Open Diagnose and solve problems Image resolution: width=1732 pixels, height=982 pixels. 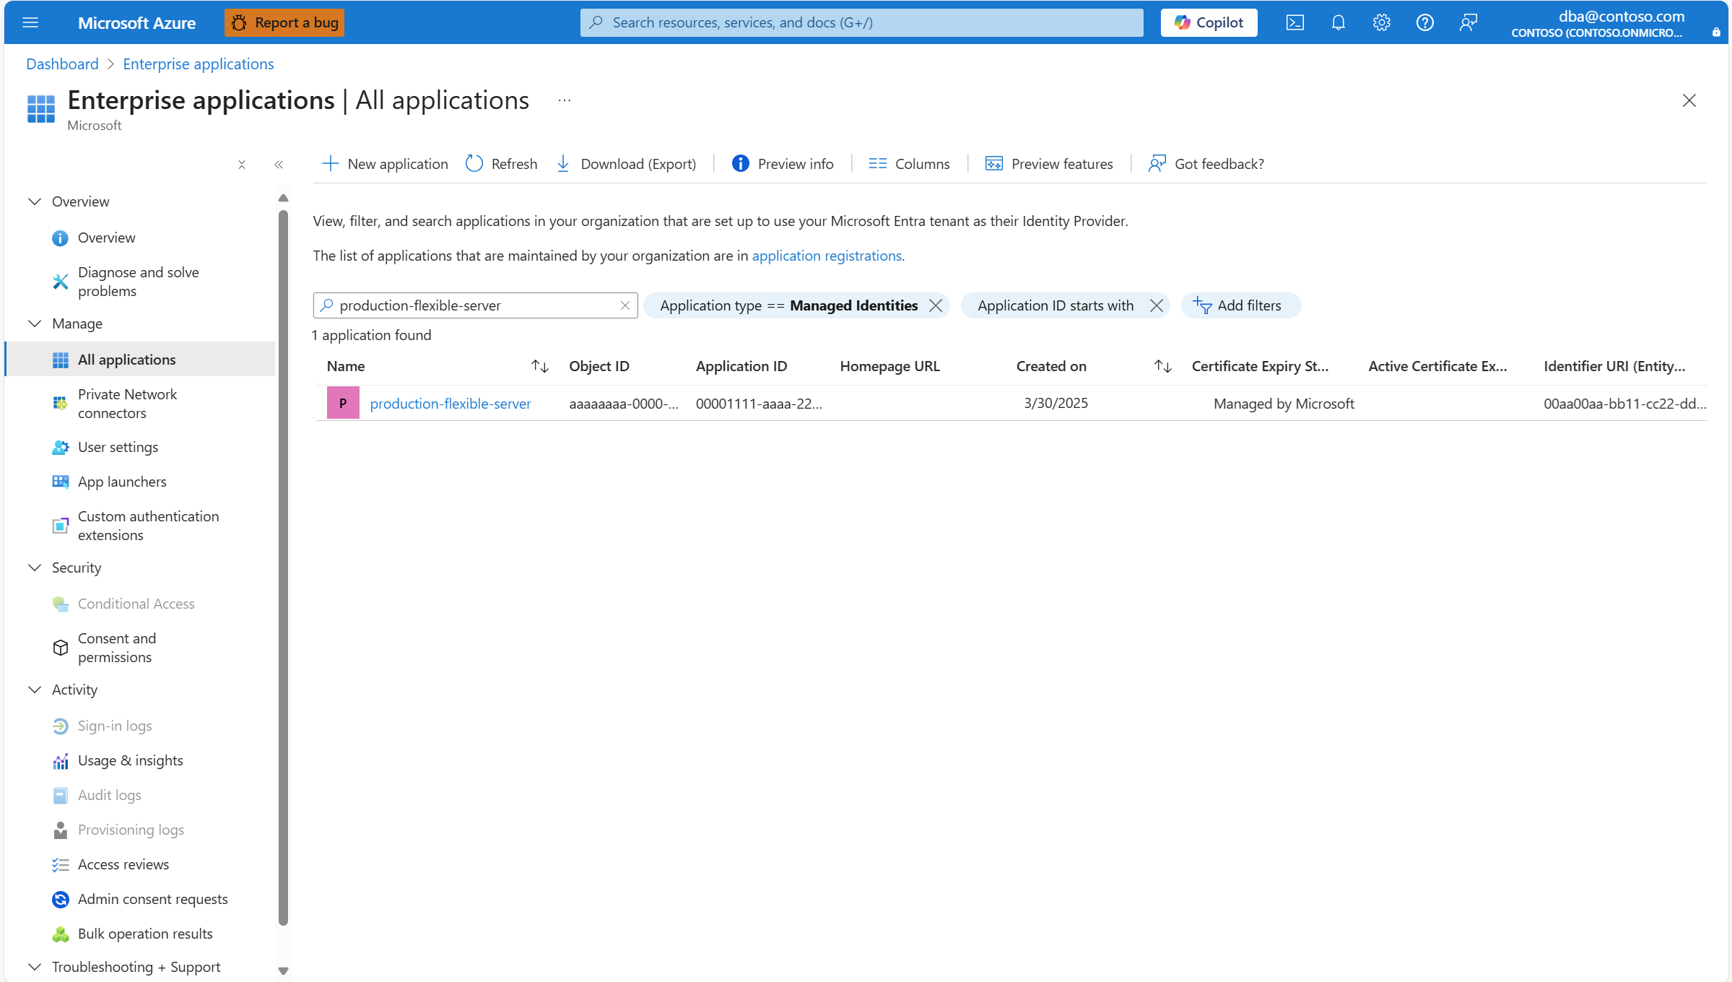point(138,282)
